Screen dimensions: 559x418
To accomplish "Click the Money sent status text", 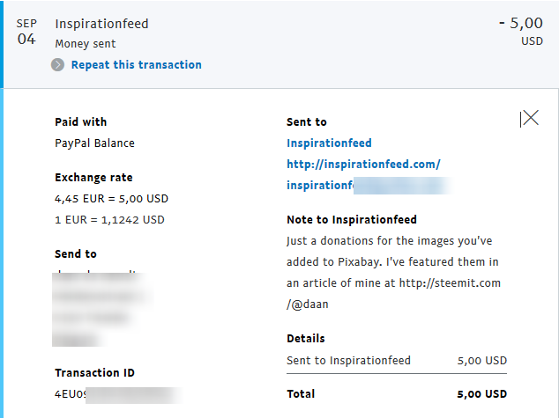I will pos(86,44).
